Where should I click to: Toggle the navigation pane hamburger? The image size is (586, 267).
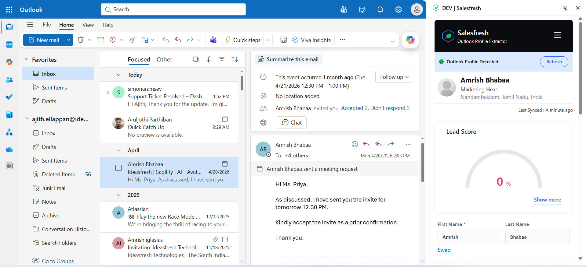30,25
